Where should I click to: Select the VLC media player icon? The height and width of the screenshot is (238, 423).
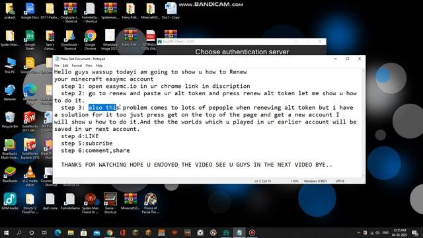pos(30,177)
